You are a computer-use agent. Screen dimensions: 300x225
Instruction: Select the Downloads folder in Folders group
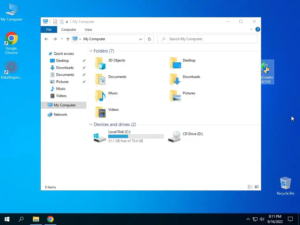click(x=185, y=80)
